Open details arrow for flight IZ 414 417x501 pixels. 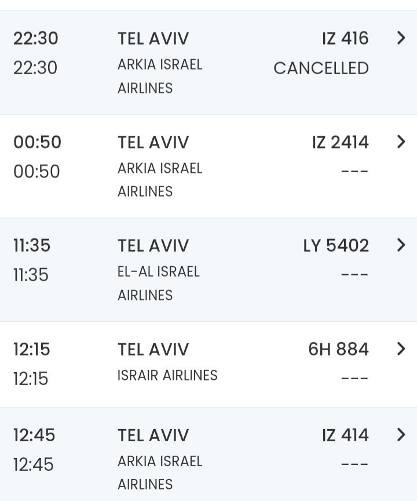[x=401, y=435]
